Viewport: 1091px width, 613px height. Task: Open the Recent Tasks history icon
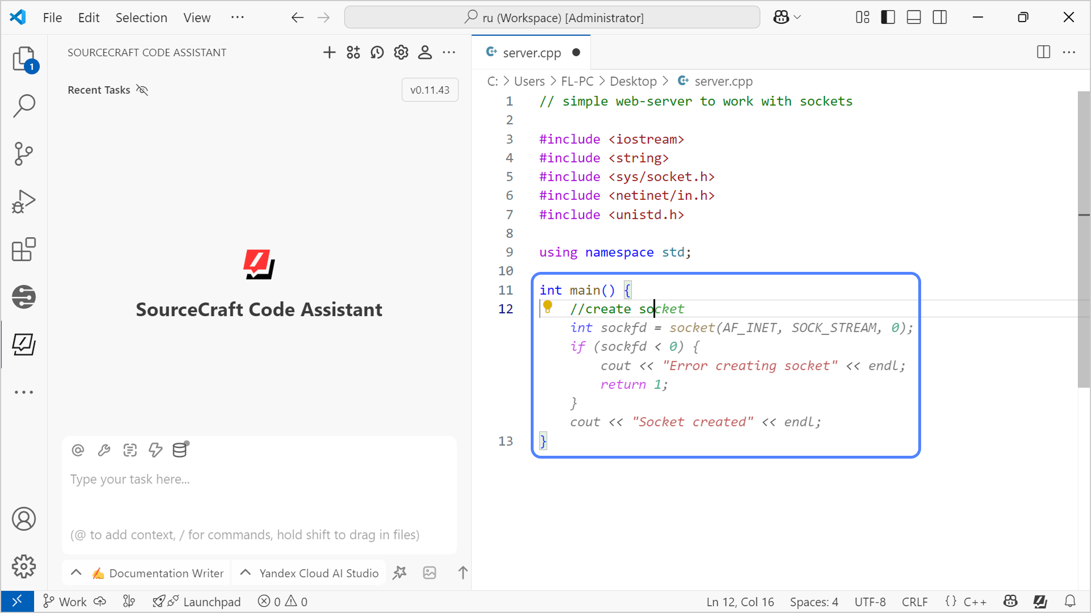[377, 52]
